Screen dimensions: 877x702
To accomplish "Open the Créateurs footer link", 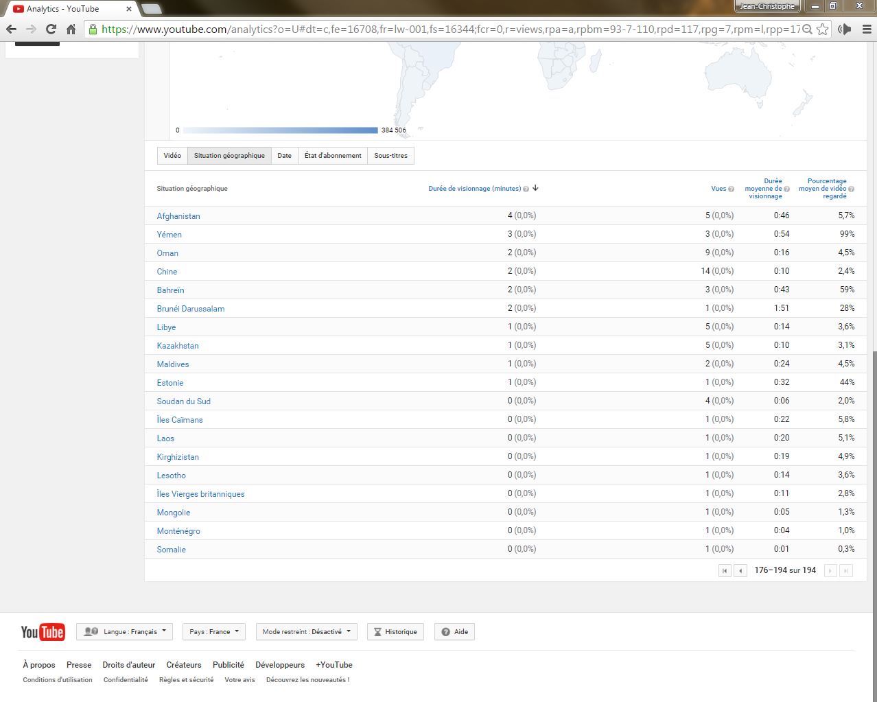I will (x=184, y=665).
